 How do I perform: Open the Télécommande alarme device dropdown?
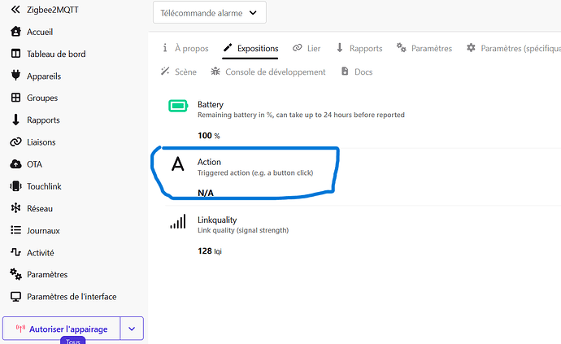click(209, 12)
